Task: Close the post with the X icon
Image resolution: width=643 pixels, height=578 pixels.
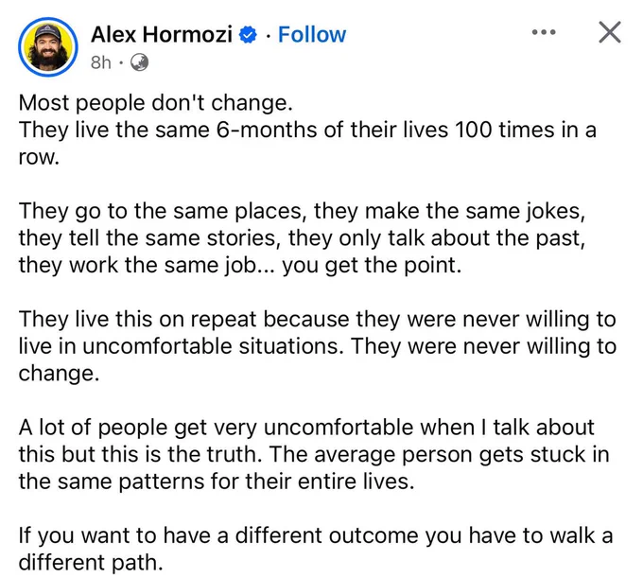Action: 609,32
